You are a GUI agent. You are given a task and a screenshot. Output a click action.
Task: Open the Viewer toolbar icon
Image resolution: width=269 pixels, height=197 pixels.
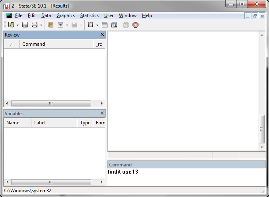pyautogui.click(x=60, y=25)
